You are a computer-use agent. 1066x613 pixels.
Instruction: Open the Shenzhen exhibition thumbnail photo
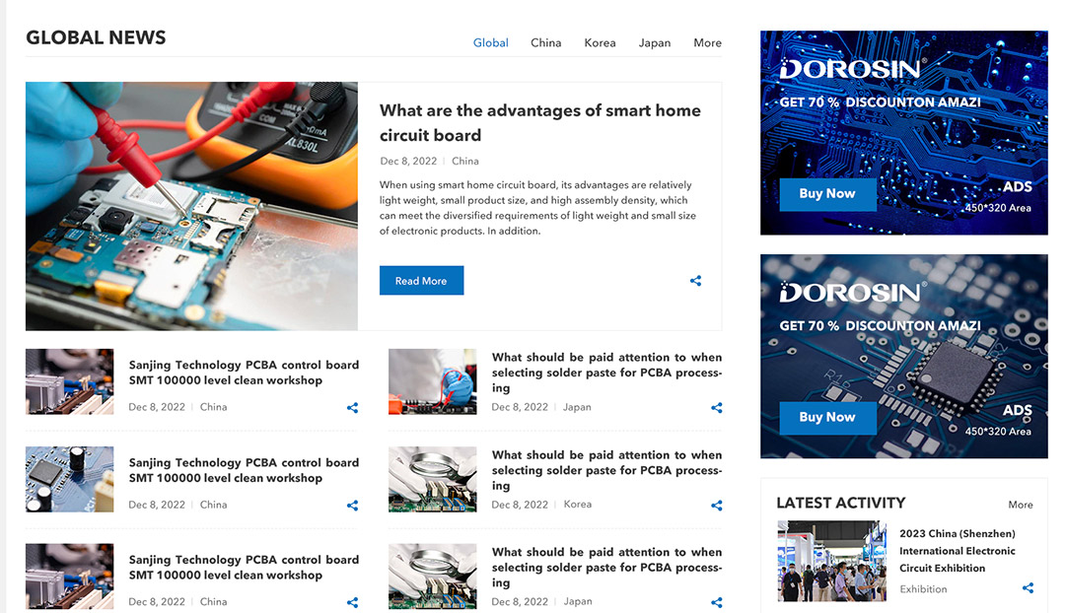pos(831,561)
